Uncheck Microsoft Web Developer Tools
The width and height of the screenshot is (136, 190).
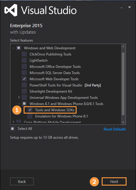coord(24,79)
